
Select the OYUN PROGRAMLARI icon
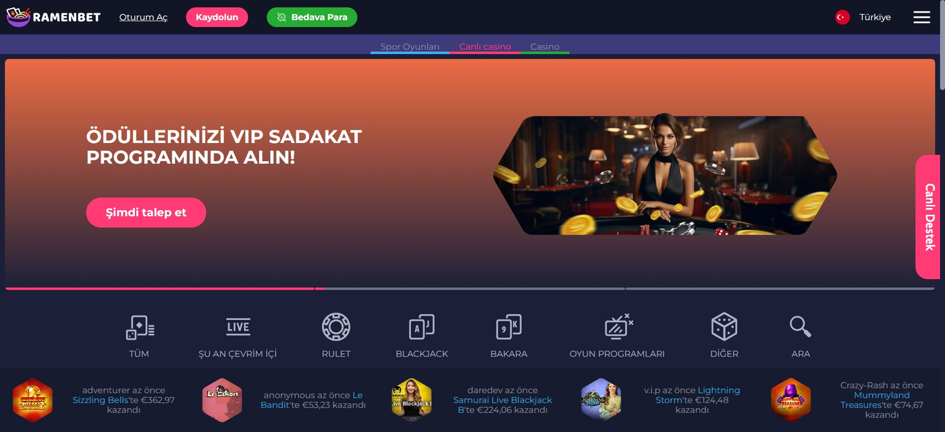pyautogui.click(x=618, y=328)
